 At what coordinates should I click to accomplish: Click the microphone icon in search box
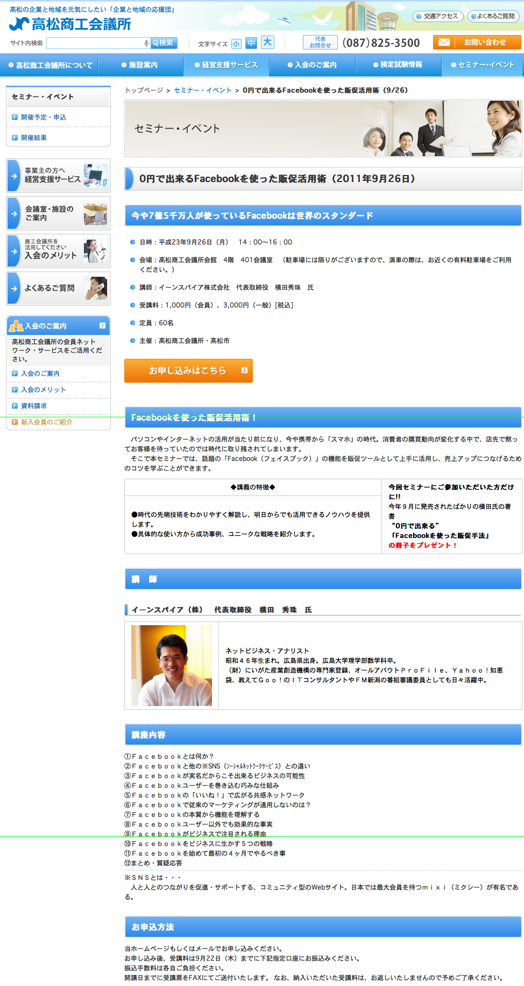146,43
